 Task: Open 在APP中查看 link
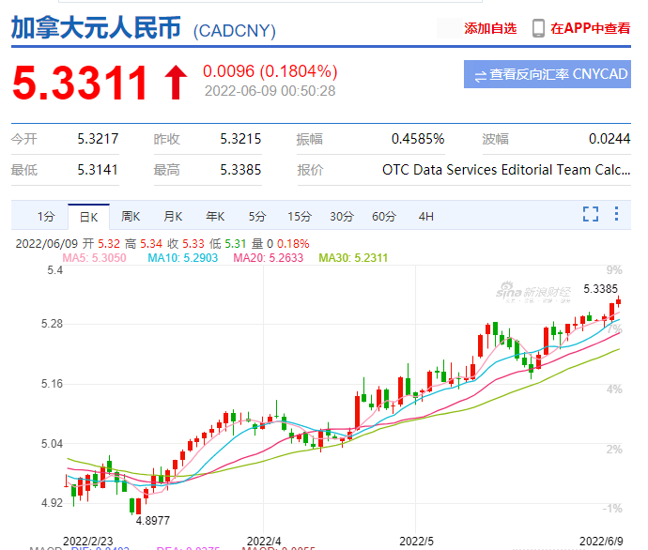[590, 28]
